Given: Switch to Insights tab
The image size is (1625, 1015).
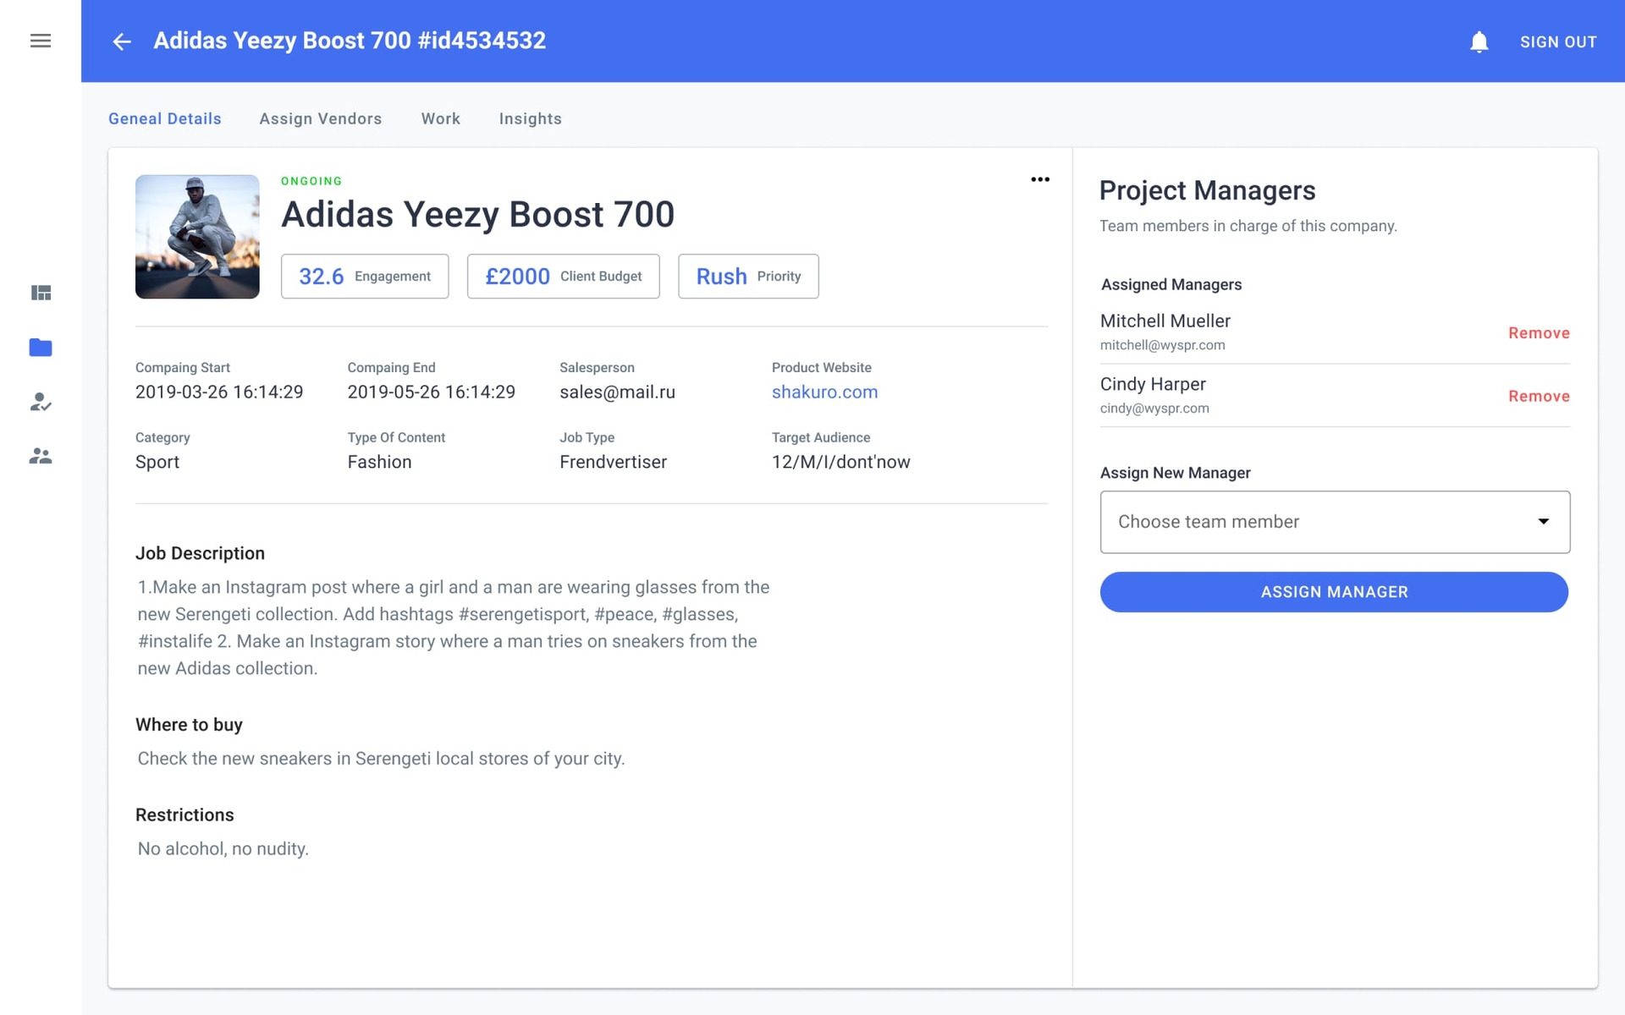Looking at the screenshot, I should click(x=531, y=118).
